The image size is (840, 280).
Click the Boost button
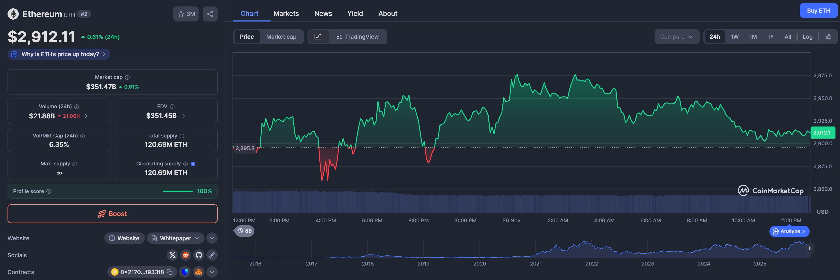tap(112, 214)
